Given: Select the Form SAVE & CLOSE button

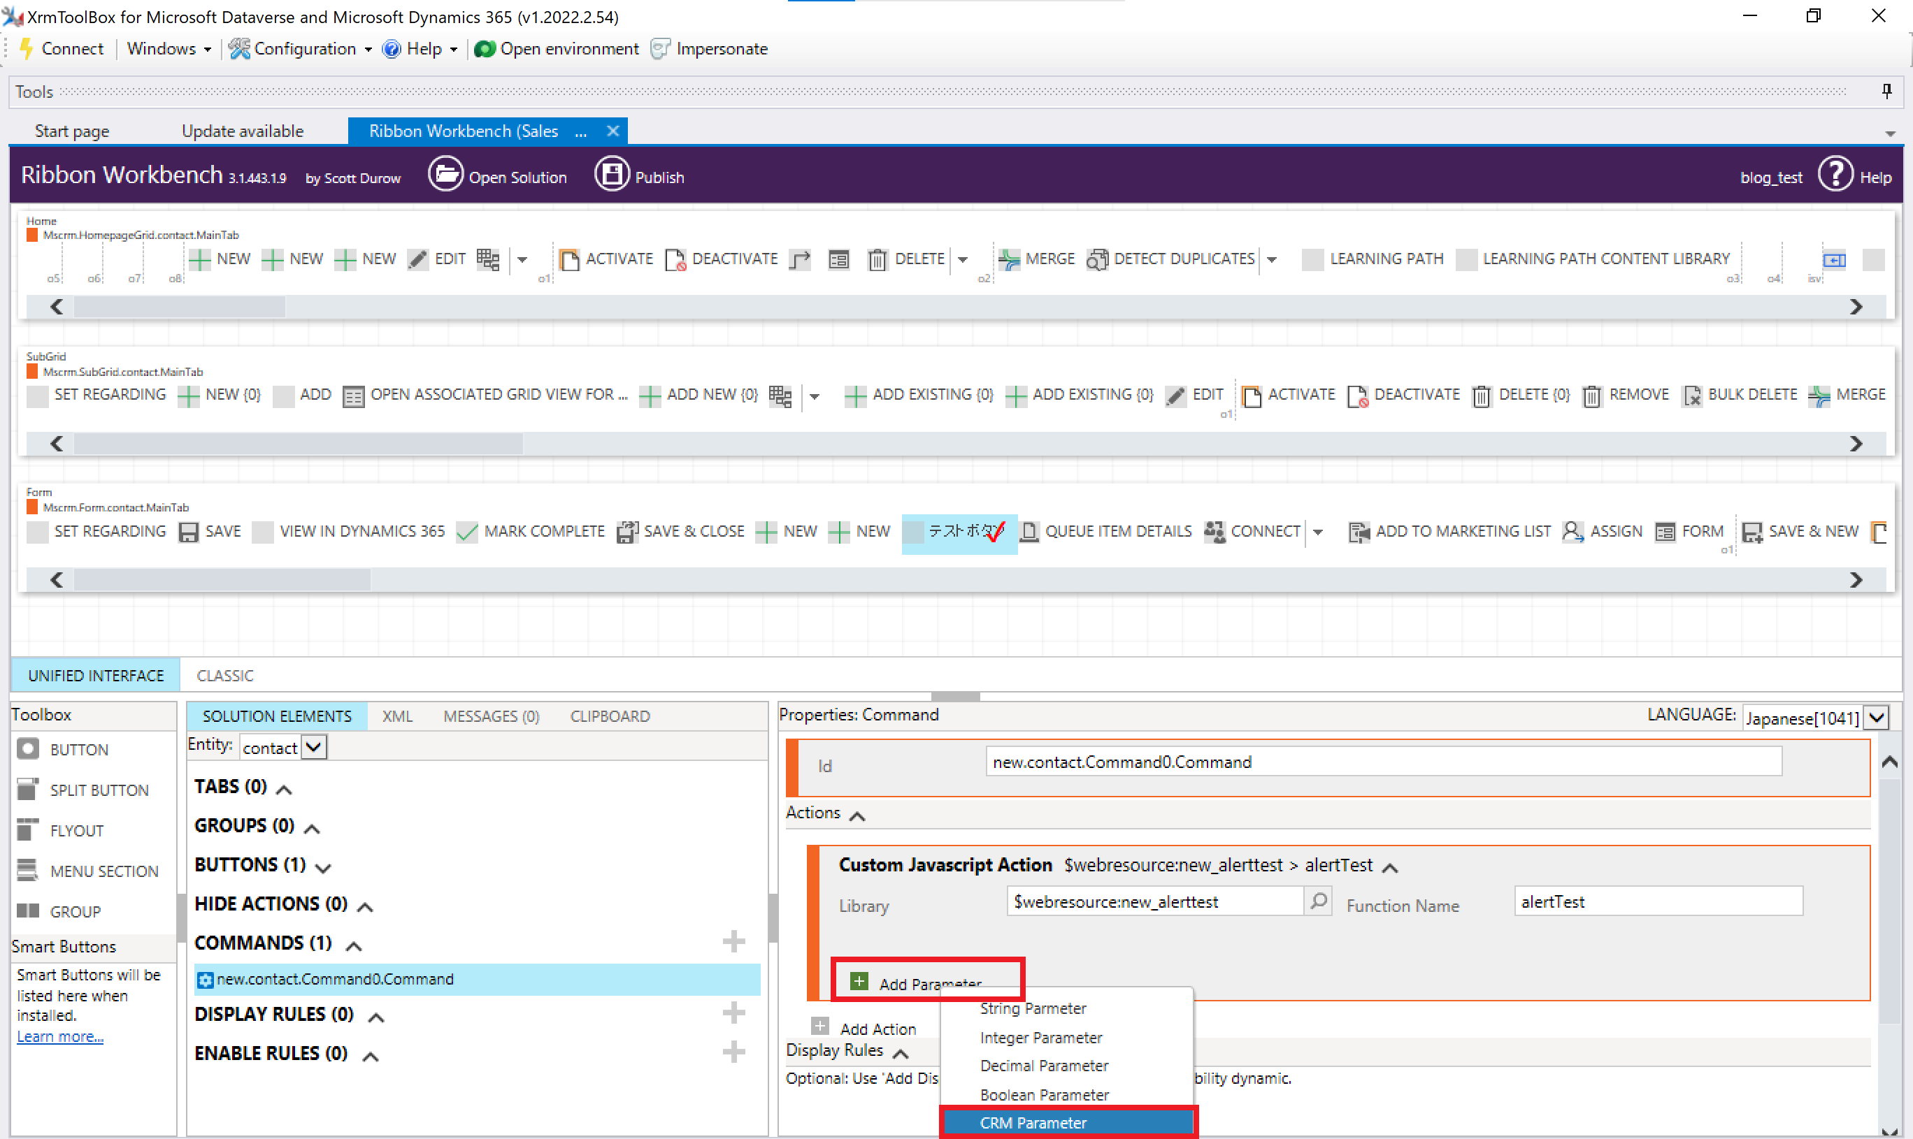Looking at the screenshot, I should point(680,532).
